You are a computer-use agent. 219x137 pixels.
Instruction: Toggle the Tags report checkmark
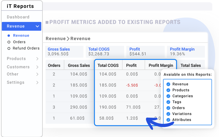[168, 102]
